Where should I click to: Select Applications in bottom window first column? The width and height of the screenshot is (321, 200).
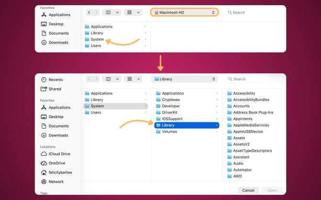click(x=99, y=93)
